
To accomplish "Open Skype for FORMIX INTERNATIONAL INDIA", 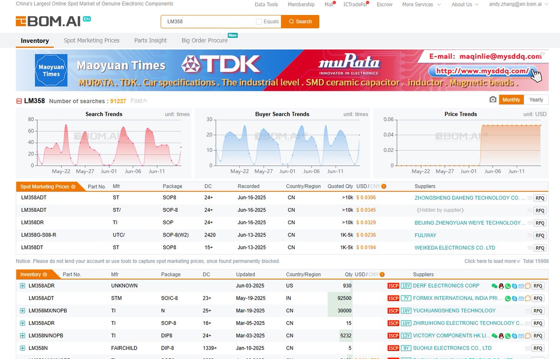I will coord(515,298).
